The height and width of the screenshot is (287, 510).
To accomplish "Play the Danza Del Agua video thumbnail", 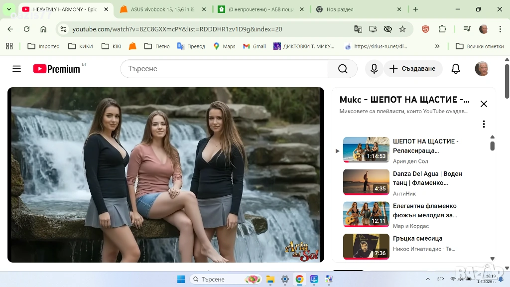I will (x=366, y=182).
